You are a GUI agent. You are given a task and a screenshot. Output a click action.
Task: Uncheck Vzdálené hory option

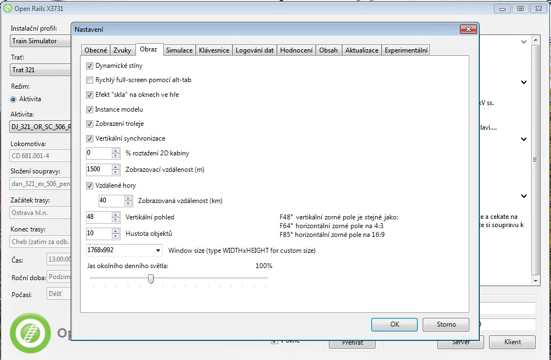90,185
